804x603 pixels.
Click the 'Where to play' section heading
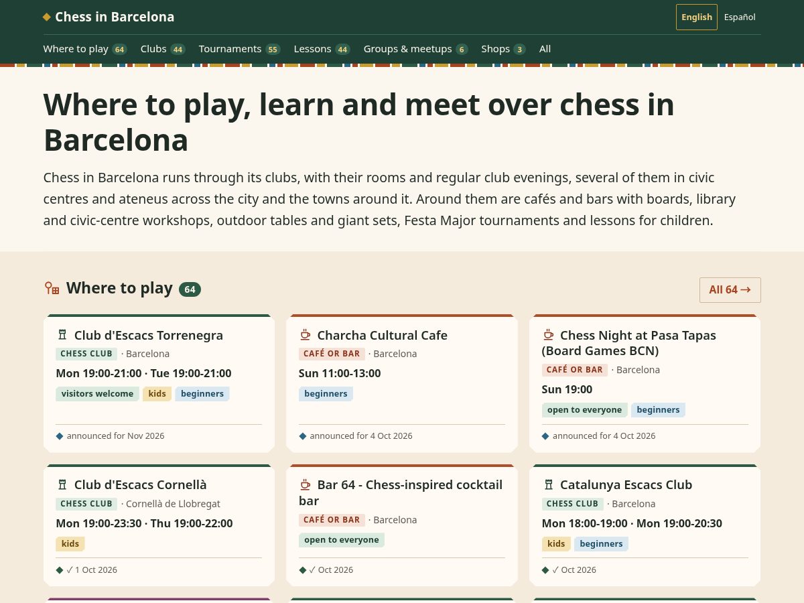tap(119, 288)
